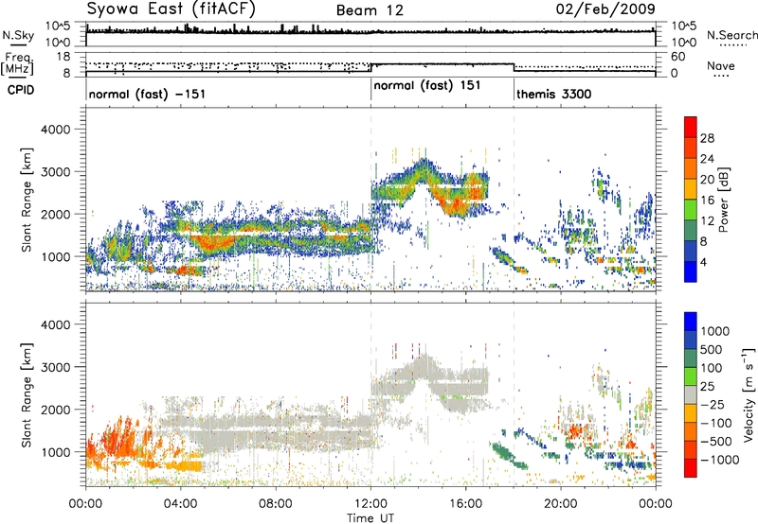Select the 'Freq. [MHz]' axis label
Screen dimensions: 758x524
(17, 64)
